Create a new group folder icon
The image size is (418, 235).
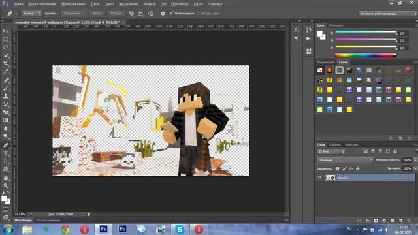(x=393, y=221)
